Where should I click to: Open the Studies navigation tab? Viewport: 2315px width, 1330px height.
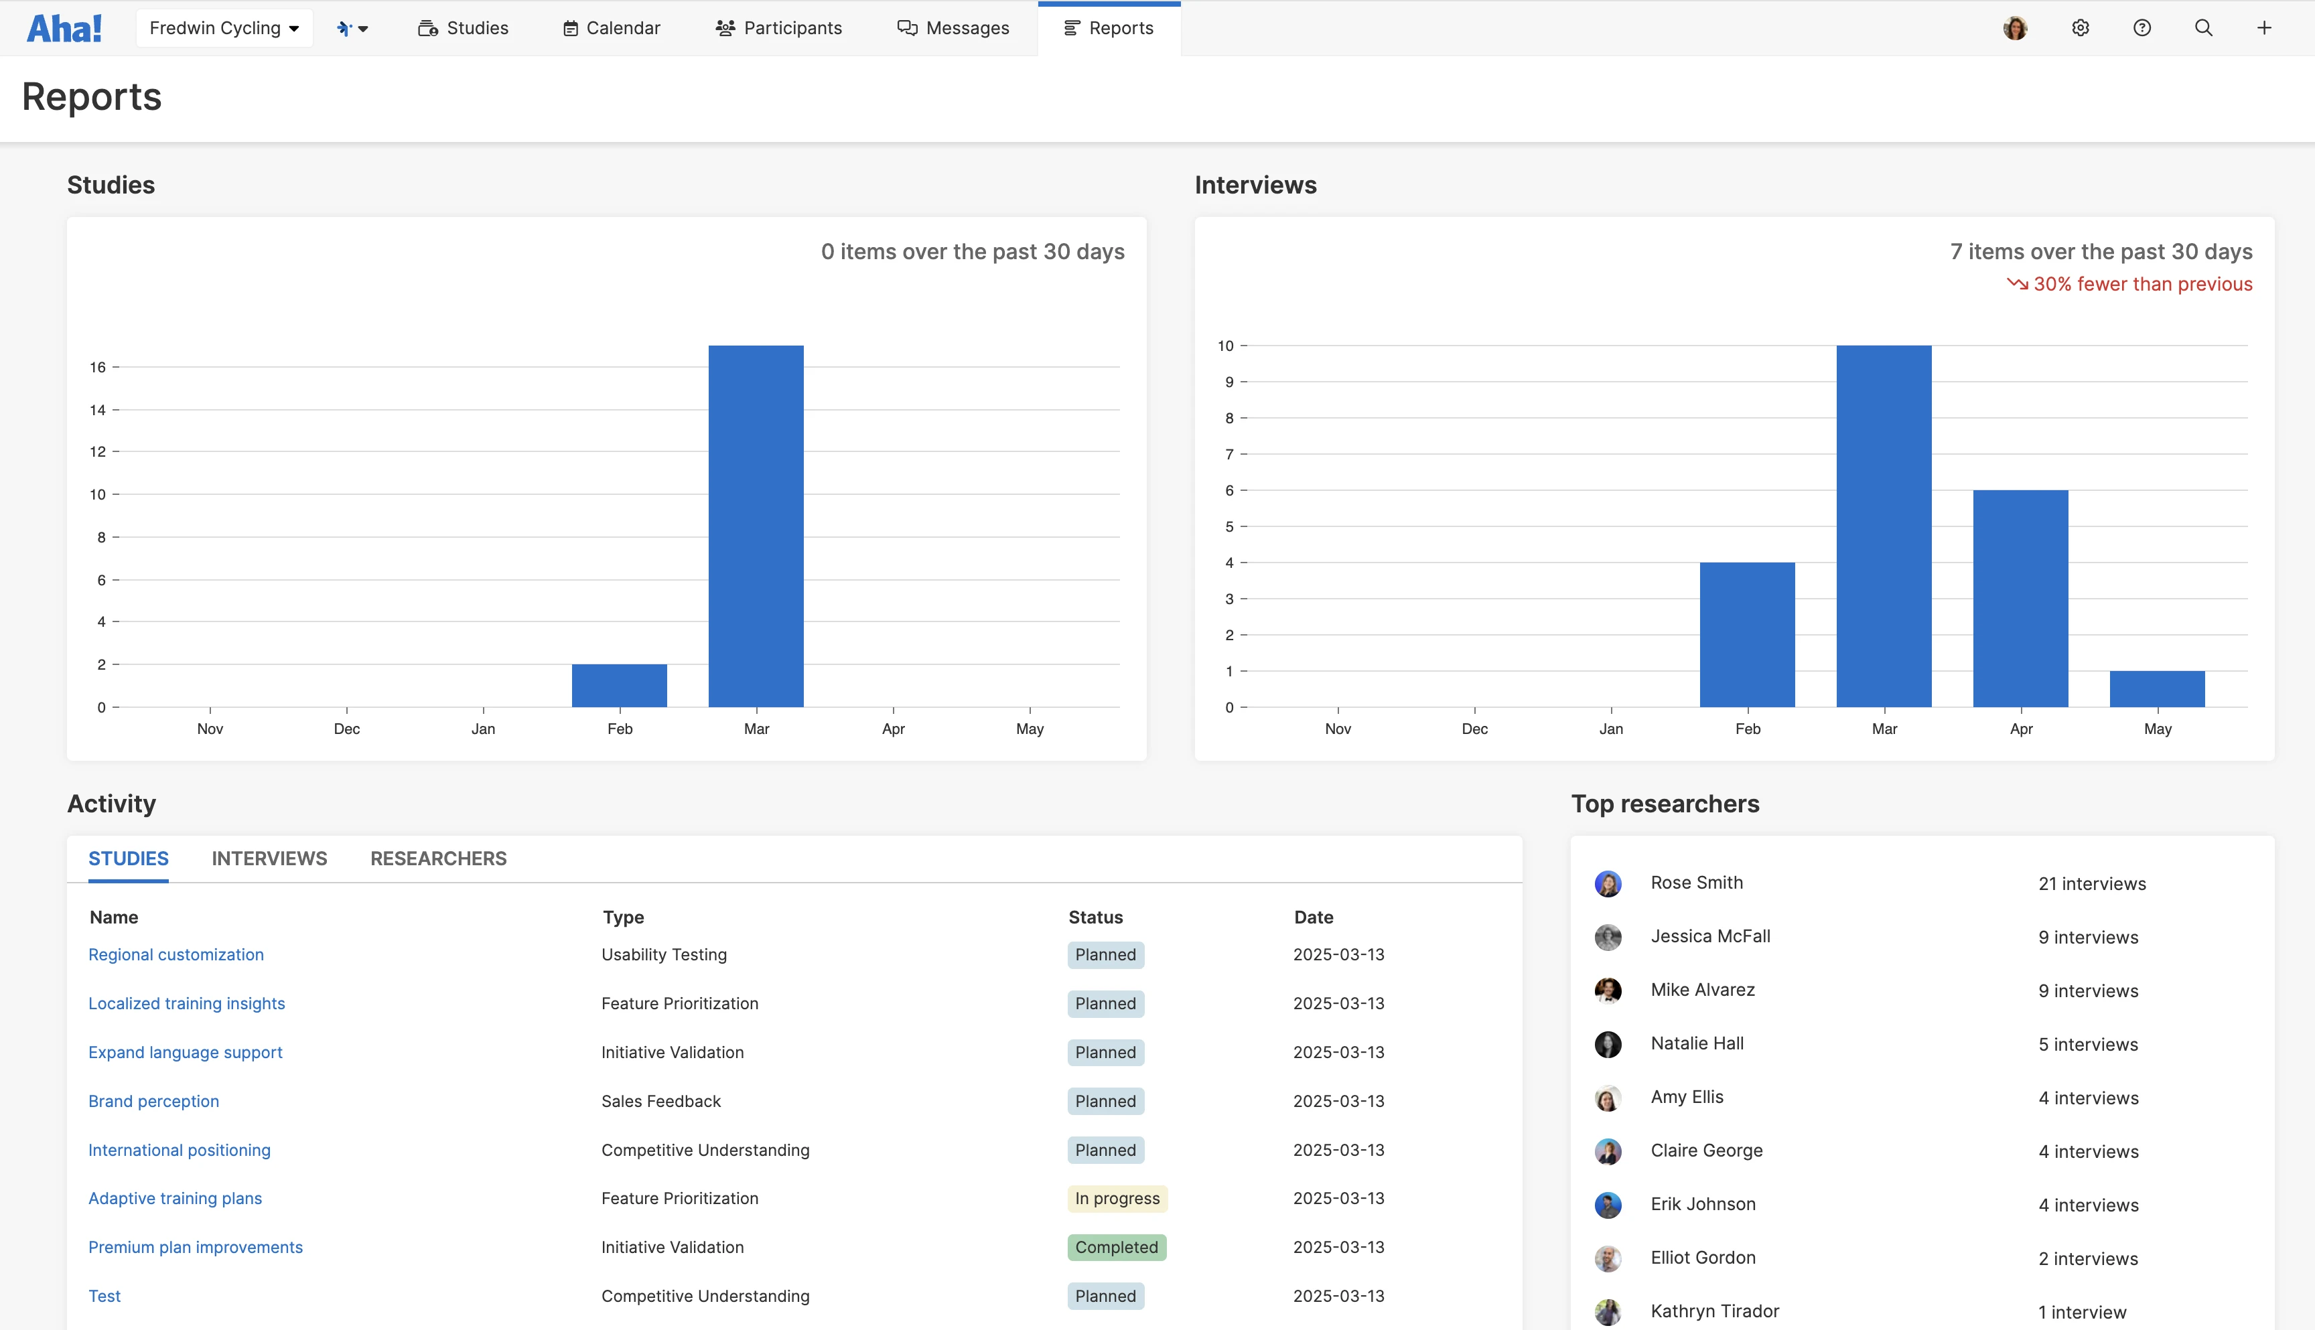463,28
